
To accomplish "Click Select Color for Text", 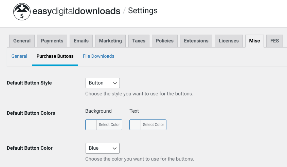I will pyautogui.click(x=154, y=125).
